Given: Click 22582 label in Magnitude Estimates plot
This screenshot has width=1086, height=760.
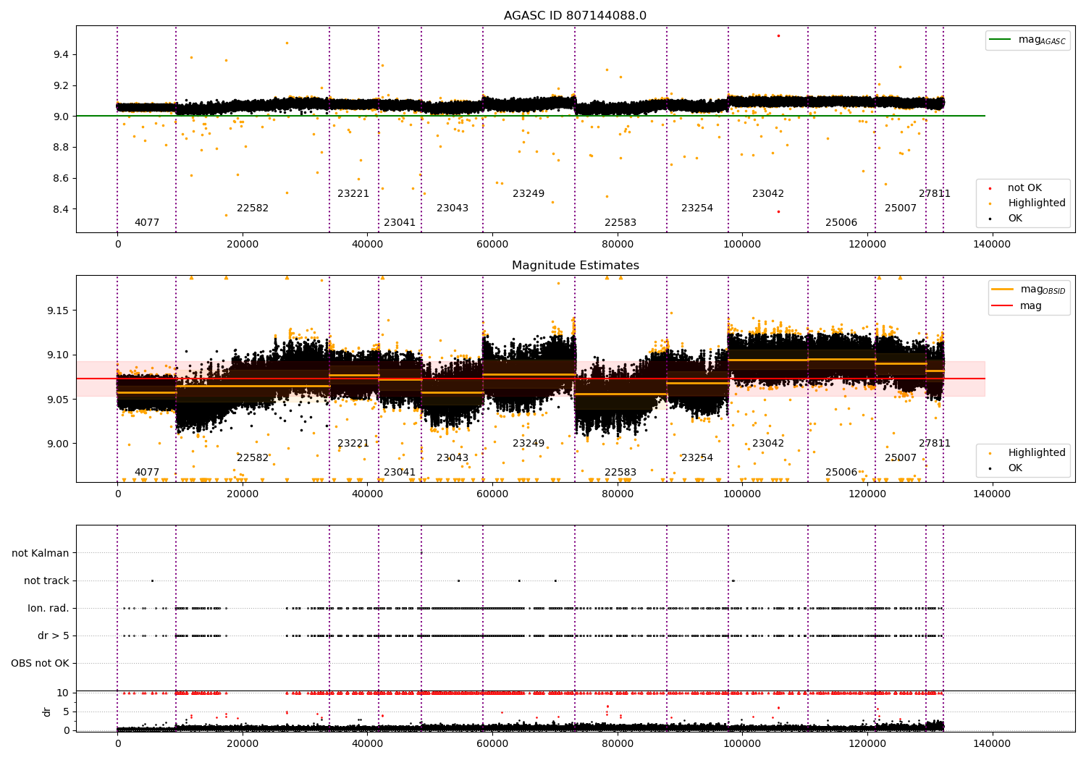Looking at the screenshot, I should (253, 457).
